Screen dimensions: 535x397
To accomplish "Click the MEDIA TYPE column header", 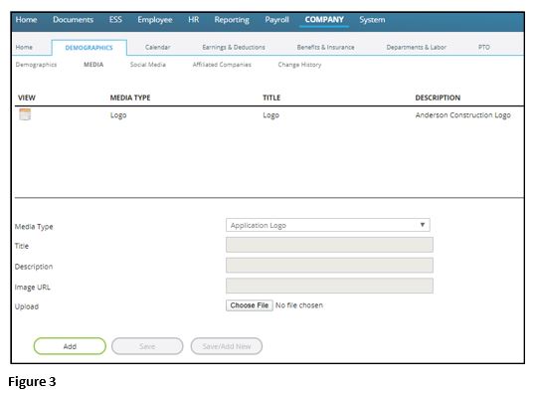I will point(130,98).
